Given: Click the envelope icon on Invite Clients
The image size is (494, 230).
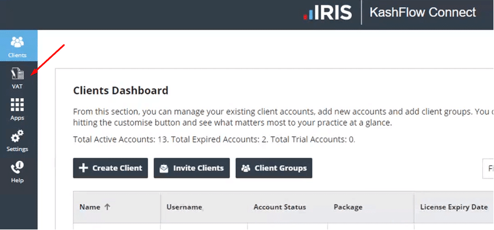Looking at the screenshot, I should pos(164,168).
